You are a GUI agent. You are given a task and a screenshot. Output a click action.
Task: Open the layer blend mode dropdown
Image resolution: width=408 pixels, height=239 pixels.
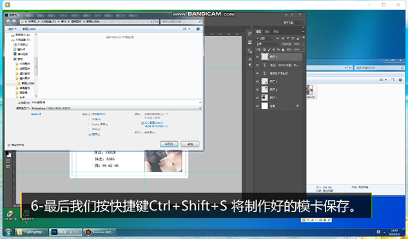267,44
